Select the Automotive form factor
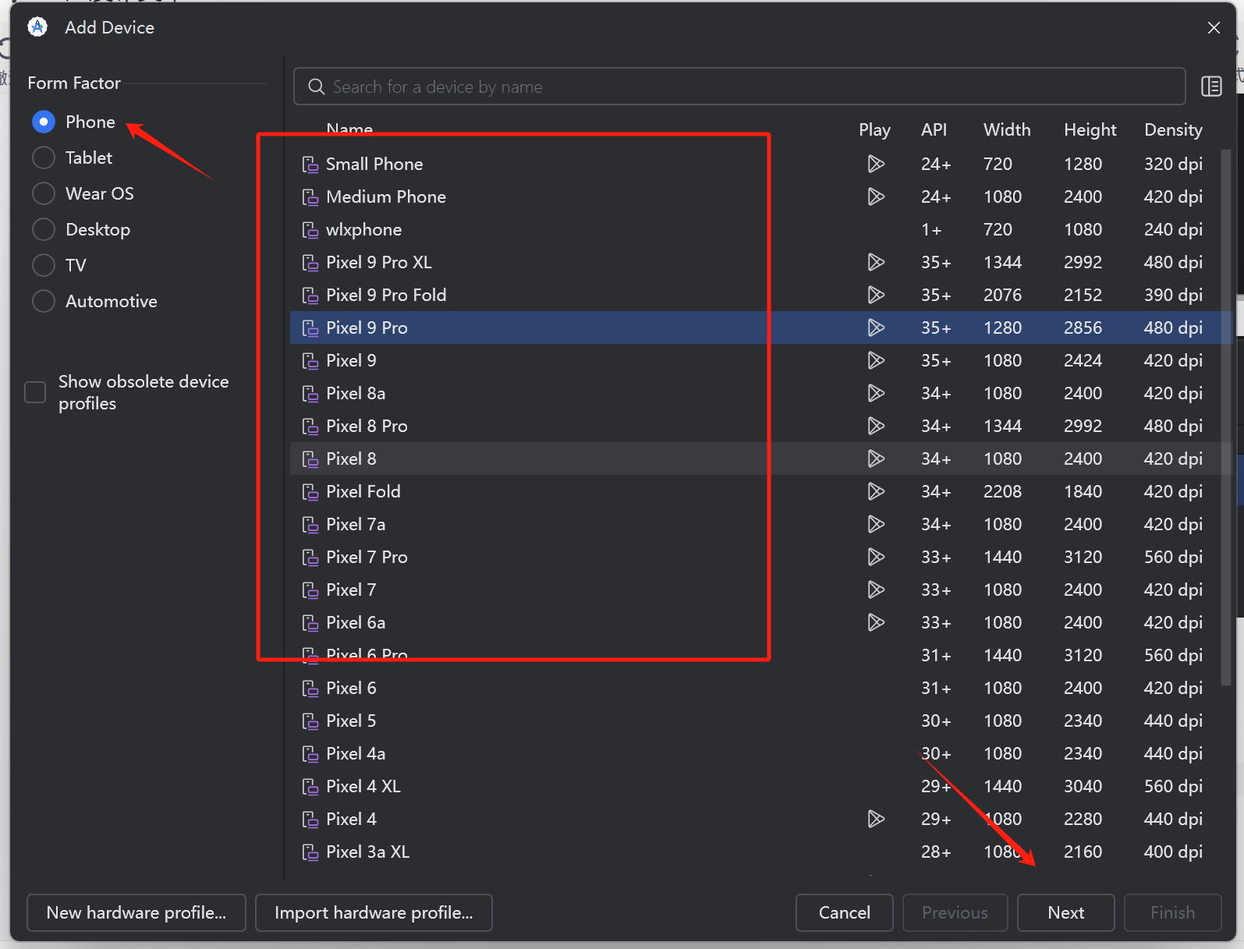 44,301
